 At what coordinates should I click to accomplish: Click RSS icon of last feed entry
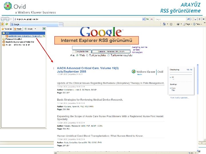pos(4,45)
